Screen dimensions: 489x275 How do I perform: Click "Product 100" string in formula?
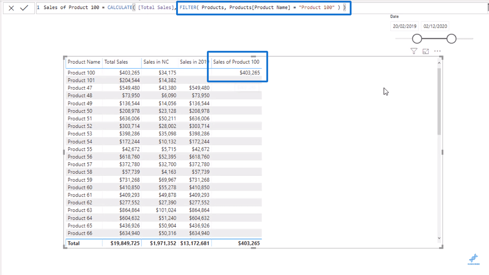316,8
